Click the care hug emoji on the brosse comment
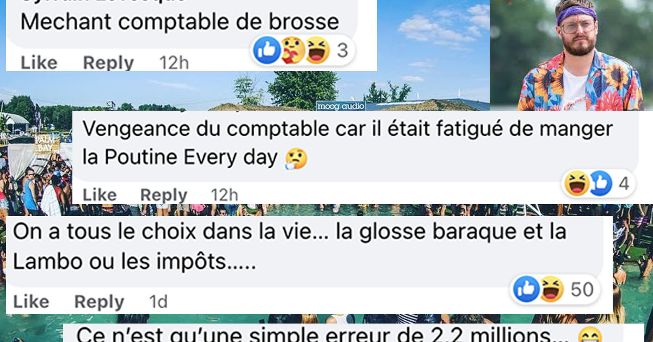Screen dimensions: 653x342 293,50
